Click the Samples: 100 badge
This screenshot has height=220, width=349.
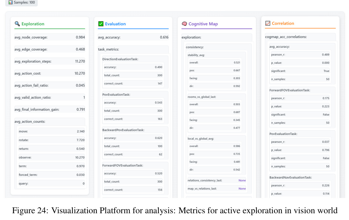[22, 2]
